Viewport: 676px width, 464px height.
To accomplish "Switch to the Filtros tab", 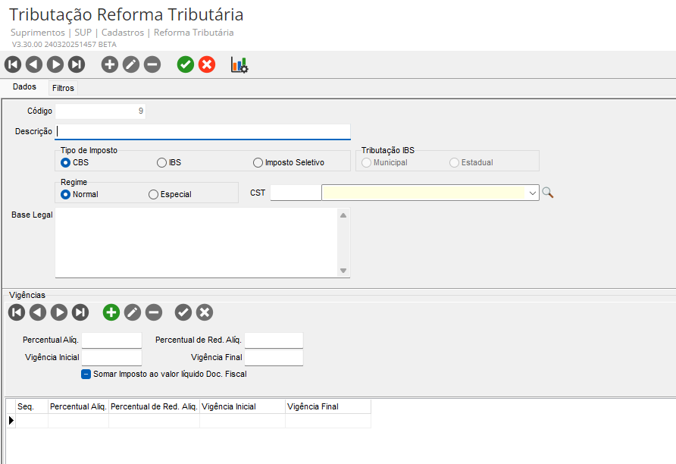I will 63,88.
